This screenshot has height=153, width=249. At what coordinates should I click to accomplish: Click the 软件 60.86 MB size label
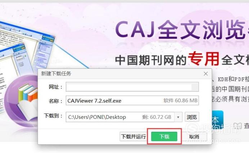point(180,100)
